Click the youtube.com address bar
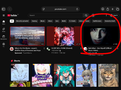The height and width of the screenshot is (90, 121). [60, 9]
